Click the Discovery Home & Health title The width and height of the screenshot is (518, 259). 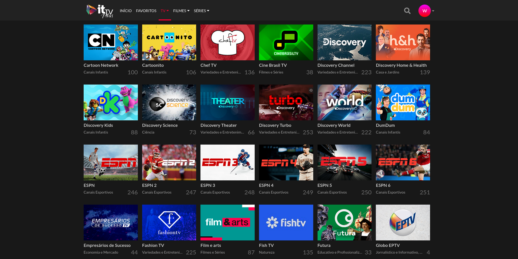(401, 65)
